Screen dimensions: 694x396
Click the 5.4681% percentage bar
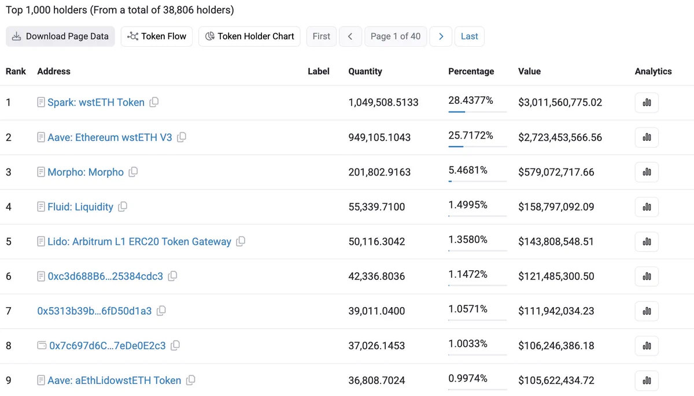478,181
